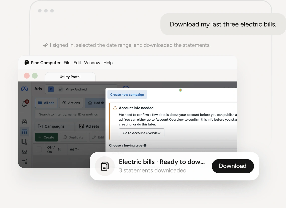Click the Edit button
The height and width of the screenshot is (208, 286).
[98, 137]
